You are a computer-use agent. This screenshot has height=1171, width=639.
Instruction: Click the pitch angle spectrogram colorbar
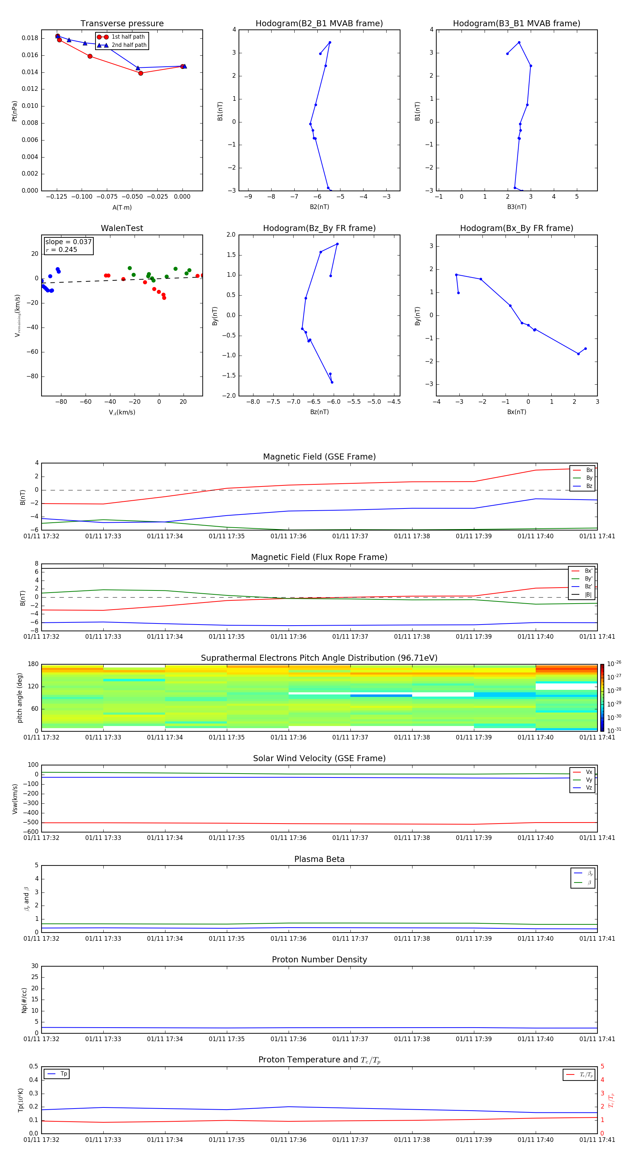pyautogui.click(x=602, y=698)
